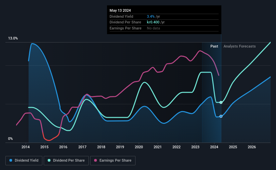Click the pink Earnings Per Share legend dot
The image size is (276, 170).
(x=95, y=160)
